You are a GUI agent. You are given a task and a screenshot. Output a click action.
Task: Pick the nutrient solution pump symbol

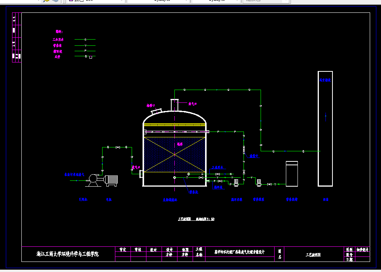point(259,183)
